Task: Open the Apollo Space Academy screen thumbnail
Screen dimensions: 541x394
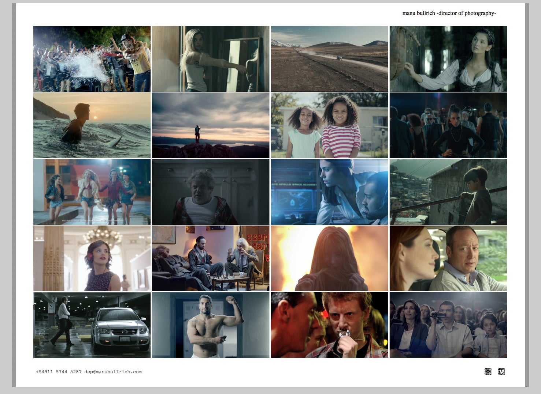Action: [x=330, y=192]
